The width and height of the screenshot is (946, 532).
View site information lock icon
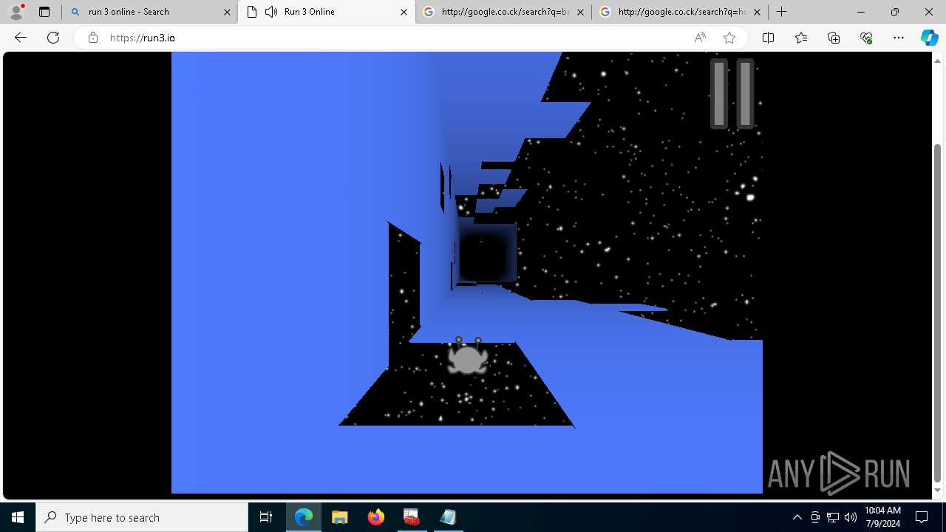coord(93,38)
